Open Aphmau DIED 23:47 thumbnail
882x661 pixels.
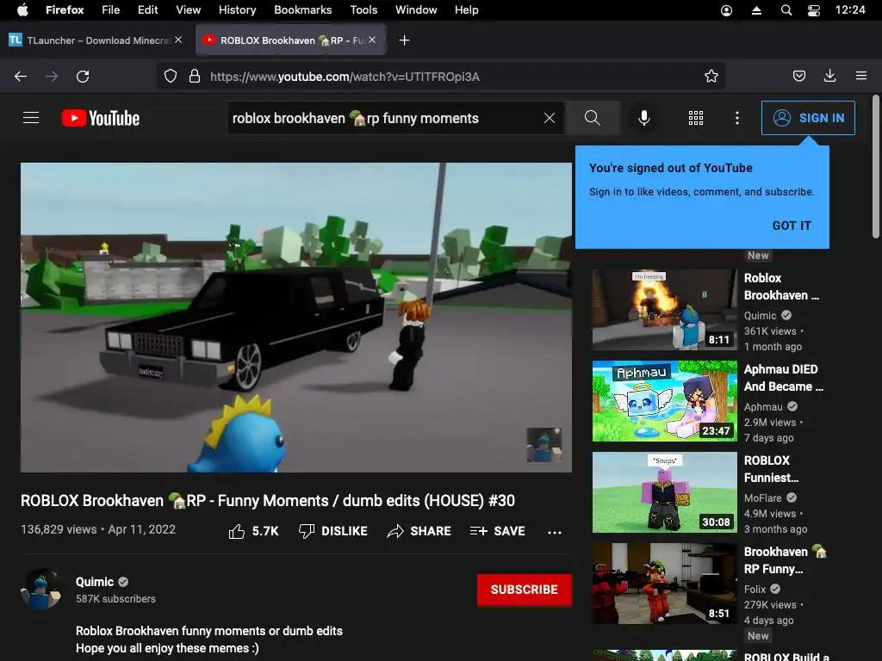[664, 401]
